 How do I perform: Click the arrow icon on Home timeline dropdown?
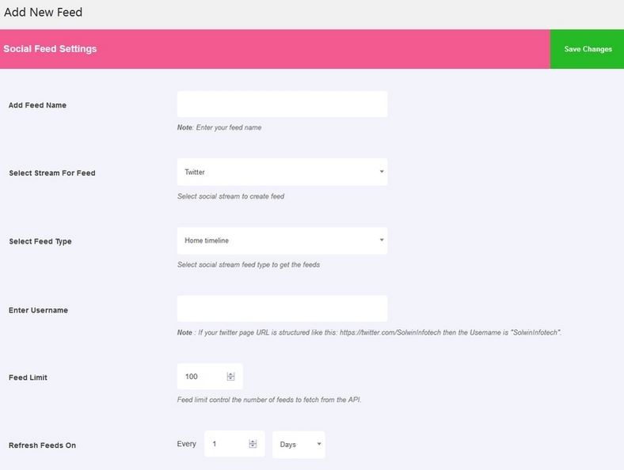coord(382,241)
